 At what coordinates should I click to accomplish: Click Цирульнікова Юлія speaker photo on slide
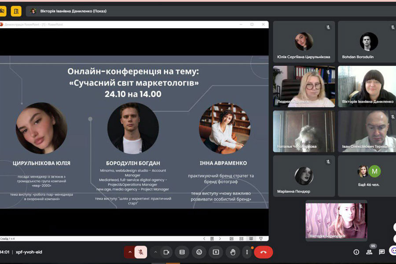point(41,128)
